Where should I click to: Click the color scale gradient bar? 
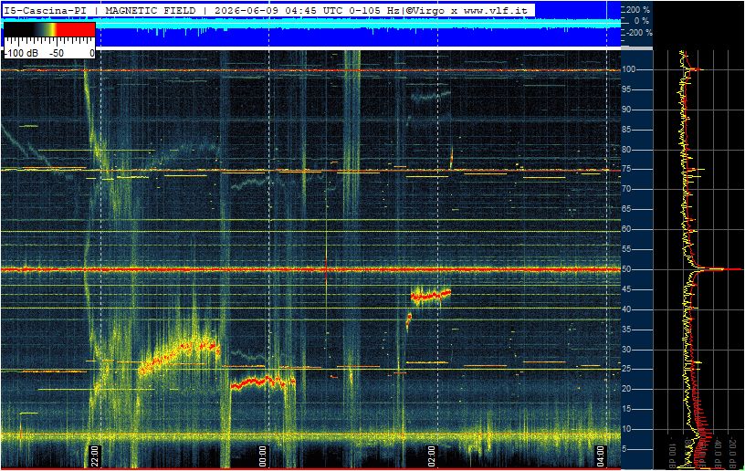pos(49,29)
